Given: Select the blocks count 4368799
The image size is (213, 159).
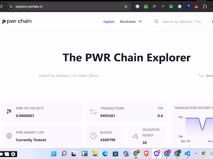Looking at the screenshot, I should pyautogui.click(x=108, y=140).
